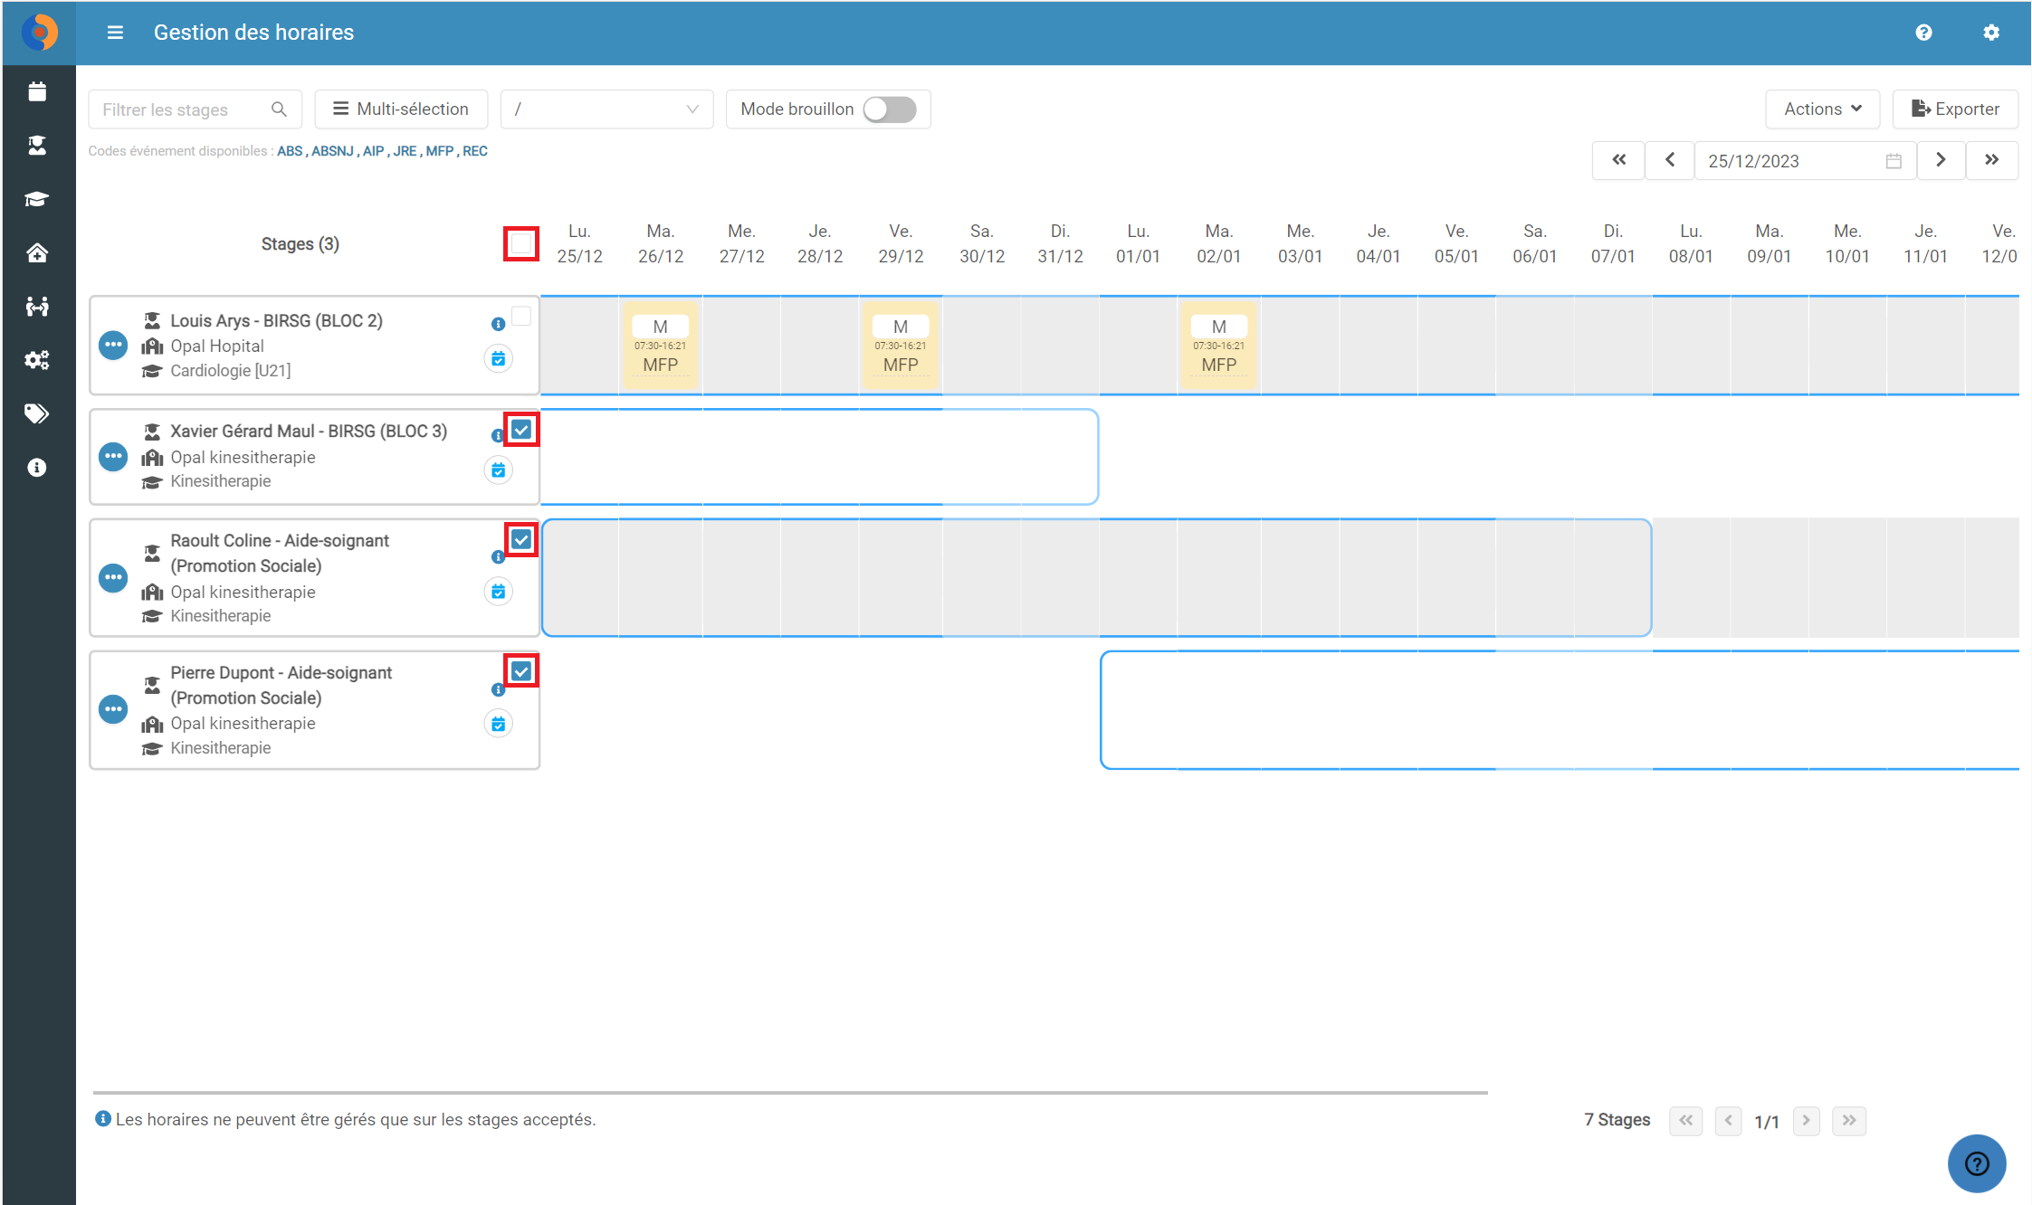Viewport: 2032px width, 1205px height.
Task: Show info for Louis Arys stage
Action: click(x=498, y=324)
